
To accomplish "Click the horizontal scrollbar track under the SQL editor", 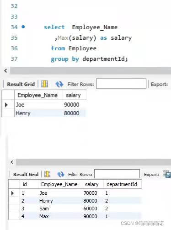I will point(91,70).
